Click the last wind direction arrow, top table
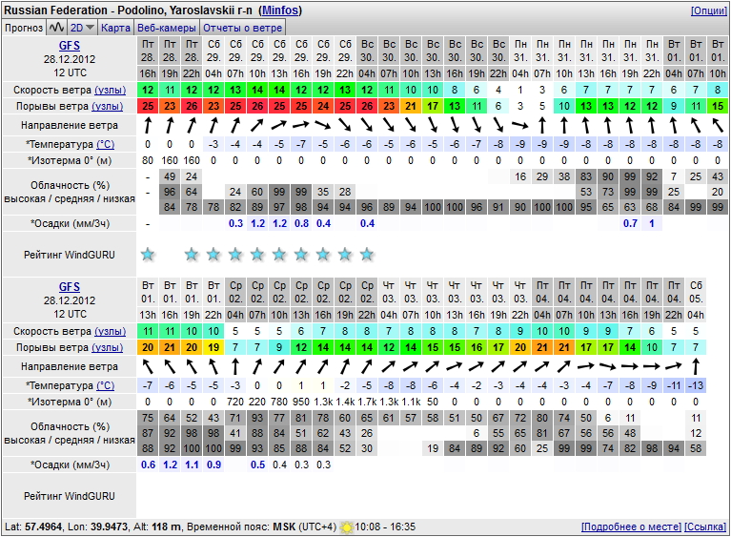This screenshot has height=537, width=731. pyautogui.click(x=718, y=125)
